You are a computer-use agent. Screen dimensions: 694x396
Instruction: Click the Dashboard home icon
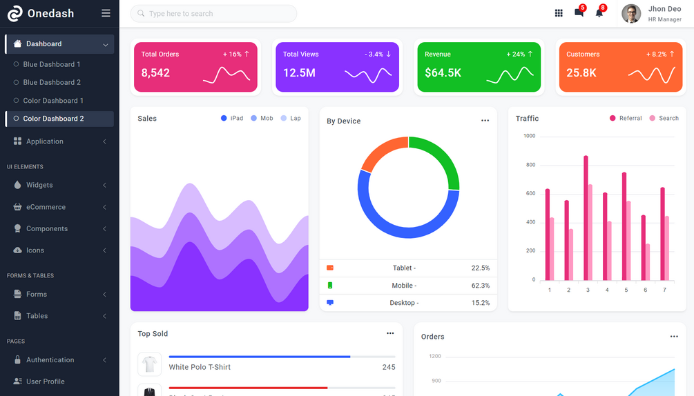point(18,43)
